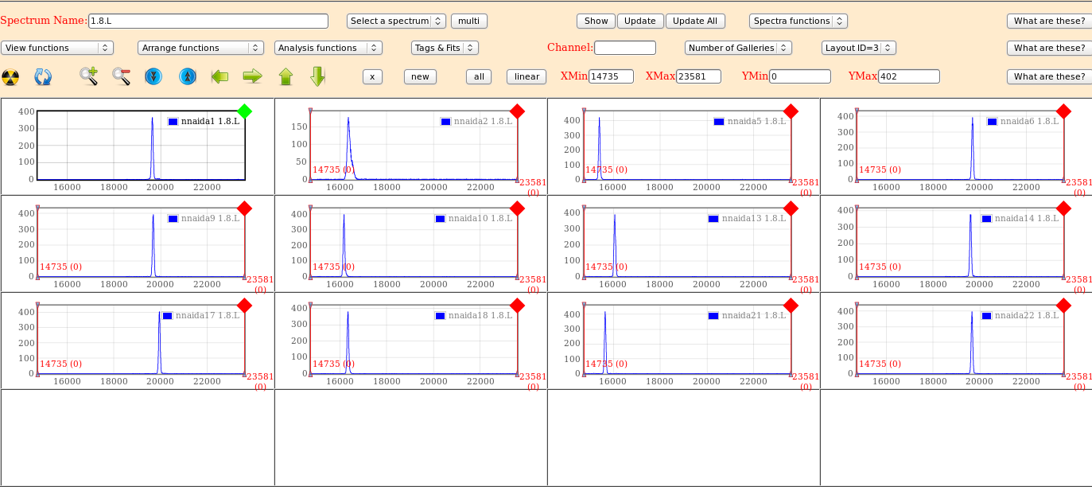Toggle green diamond marker on nnaida1 plot

tap(245, 111)
